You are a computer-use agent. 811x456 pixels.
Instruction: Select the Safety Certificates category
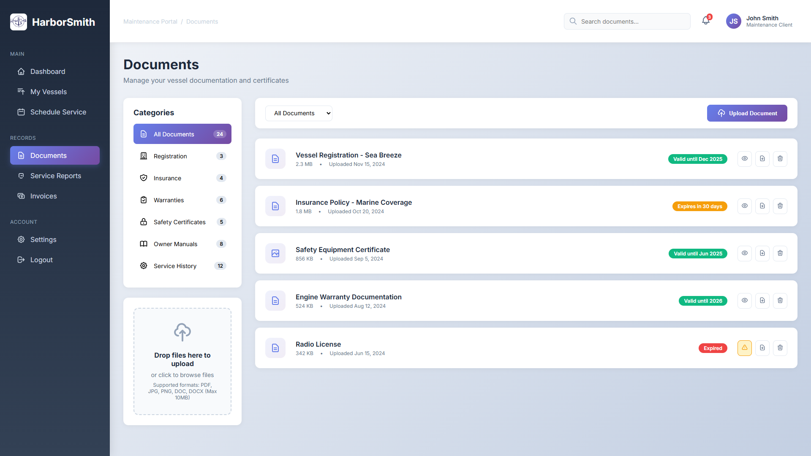(182, 222)
